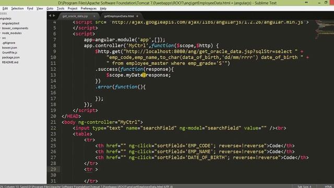334x188 pixels.
Task: Click the minimap code preview
Action: click(324, 29)
